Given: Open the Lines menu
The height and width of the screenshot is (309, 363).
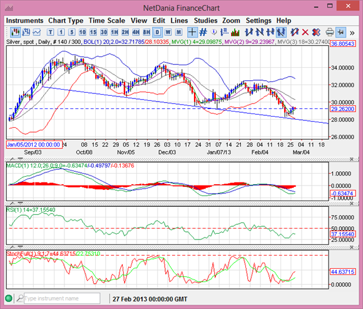Looking at the screenshot, I should (179, 21).
